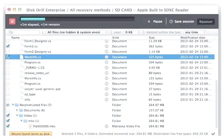Expand the Documents (6) folder
The height and width of the screenshot is (139, 223).
tap(17, 110)
